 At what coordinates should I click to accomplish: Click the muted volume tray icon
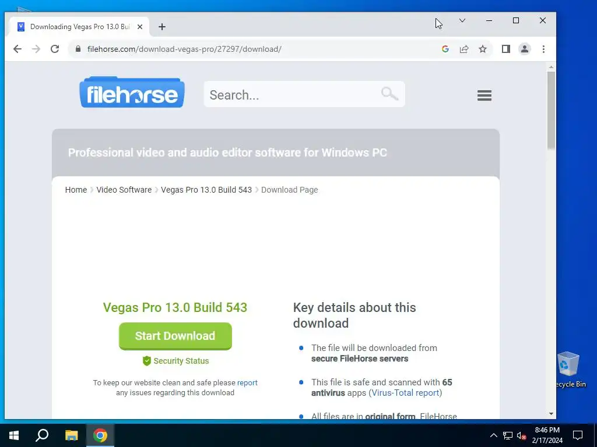point(521,435)
